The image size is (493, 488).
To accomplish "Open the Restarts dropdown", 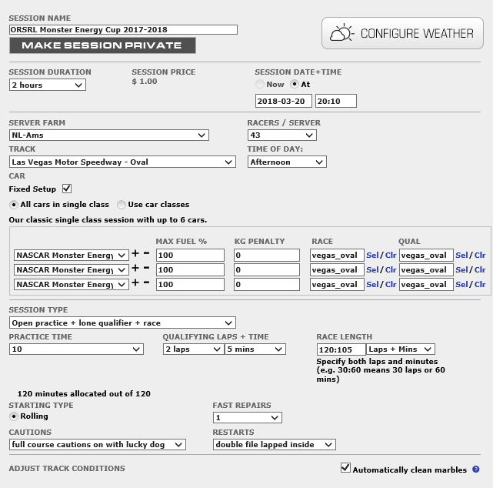I will [275, 444].
